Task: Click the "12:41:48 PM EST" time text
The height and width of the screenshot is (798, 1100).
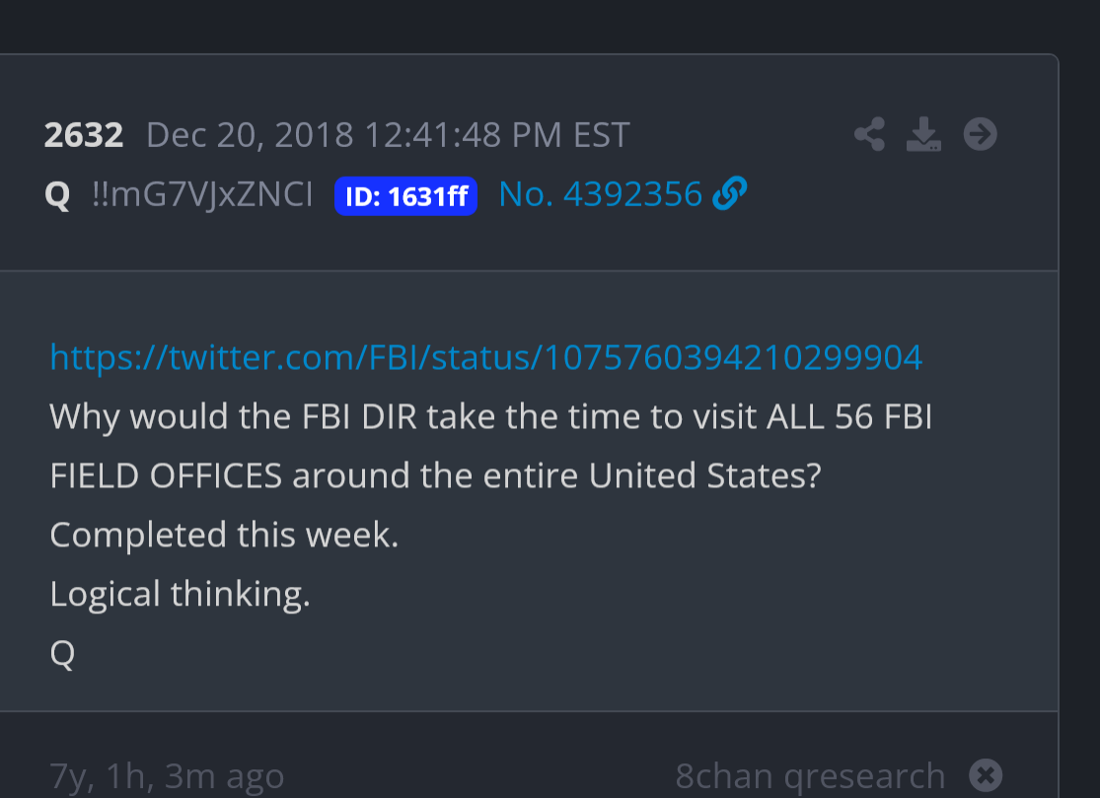Action: [497, 135]
